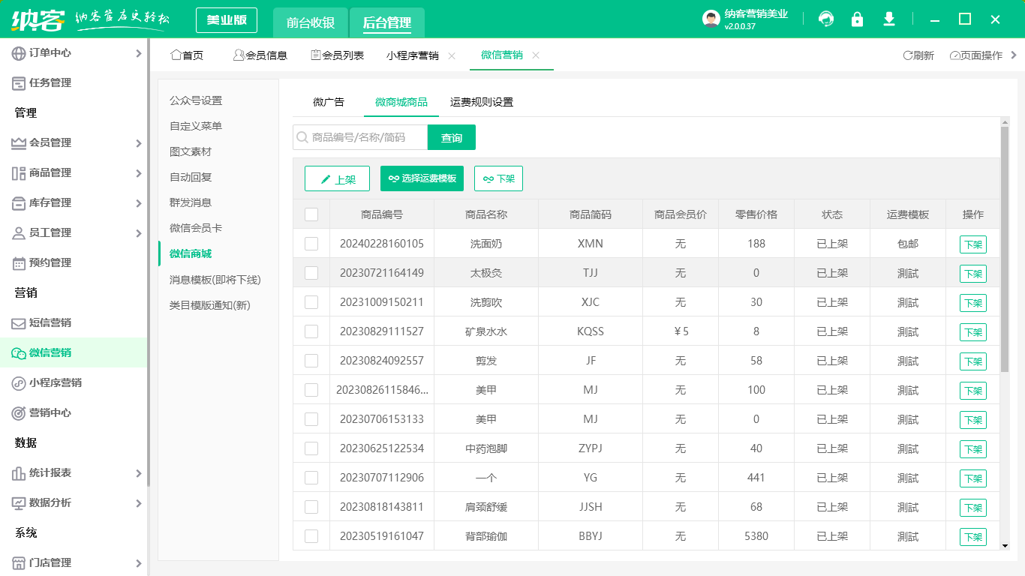The height and width of the screenshot is (576, 1025).
Task: Expand the 员工管理 chevron
Action: (x=138, y=233)
